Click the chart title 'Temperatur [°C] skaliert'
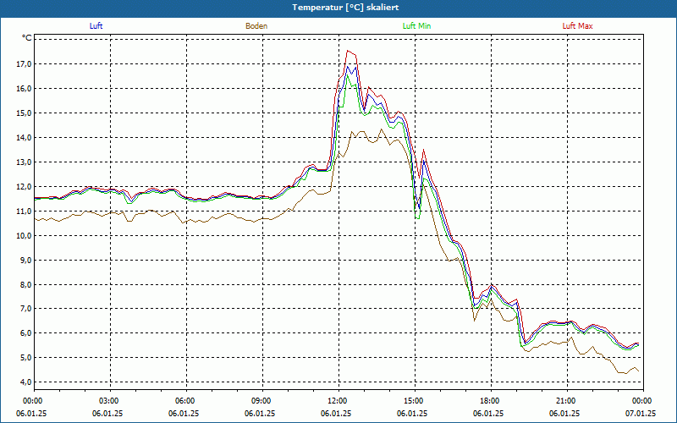Viewport: 677px width, 423px height. [345, 8]
